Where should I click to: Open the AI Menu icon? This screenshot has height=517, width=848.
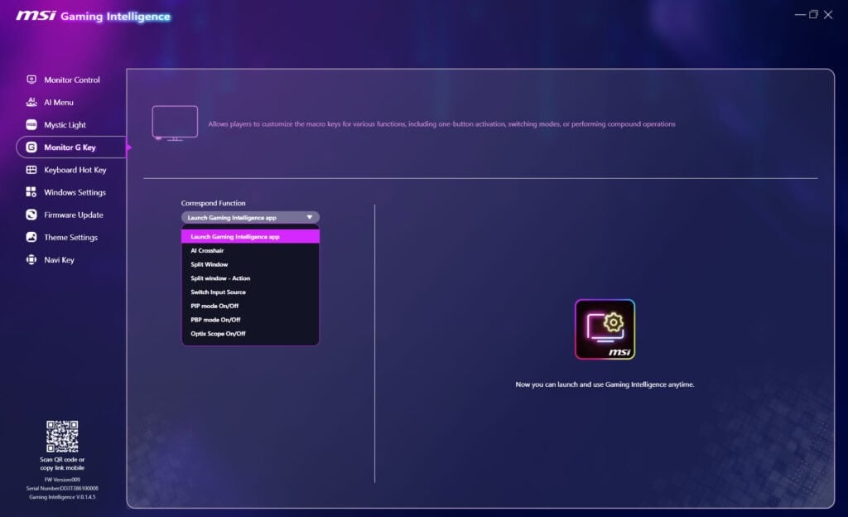click(x=31, y=103)
